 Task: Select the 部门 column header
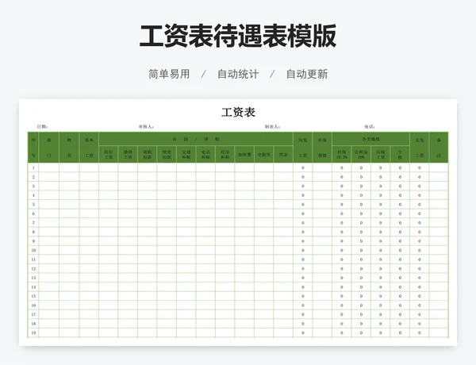tap(49, 148)
